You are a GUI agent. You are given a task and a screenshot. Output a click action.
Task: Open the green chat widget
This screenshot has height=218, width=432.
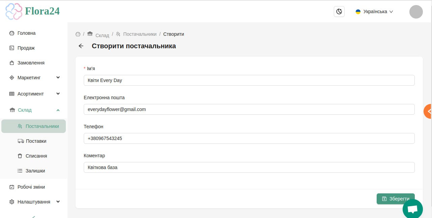pos(413,209)
